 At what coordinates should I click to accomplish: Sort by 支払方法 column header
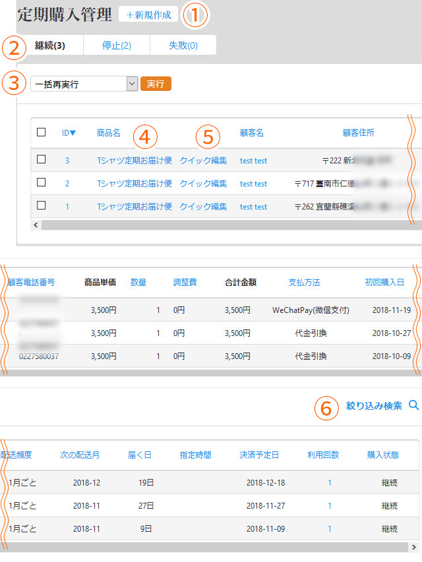[x=304, y=282]
